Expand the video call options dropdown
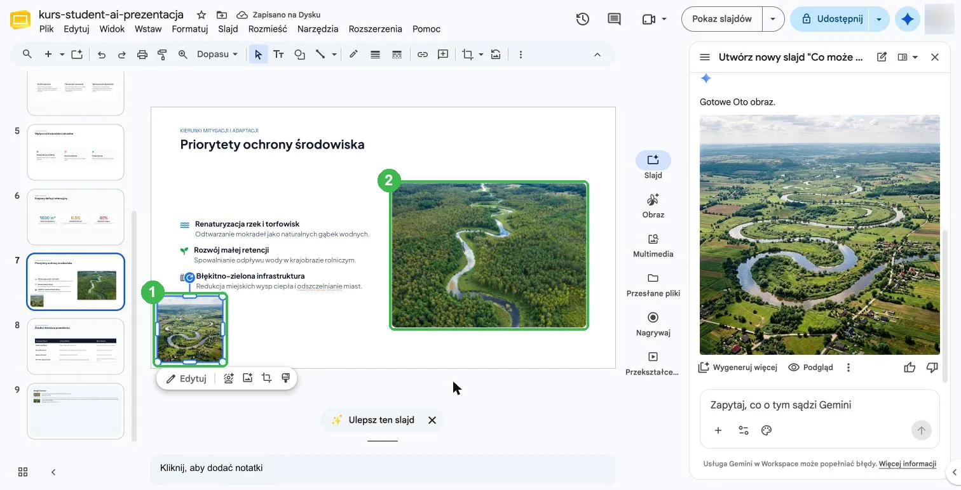The height and width of the screenshot is (490, 961). tap(664, 19)
